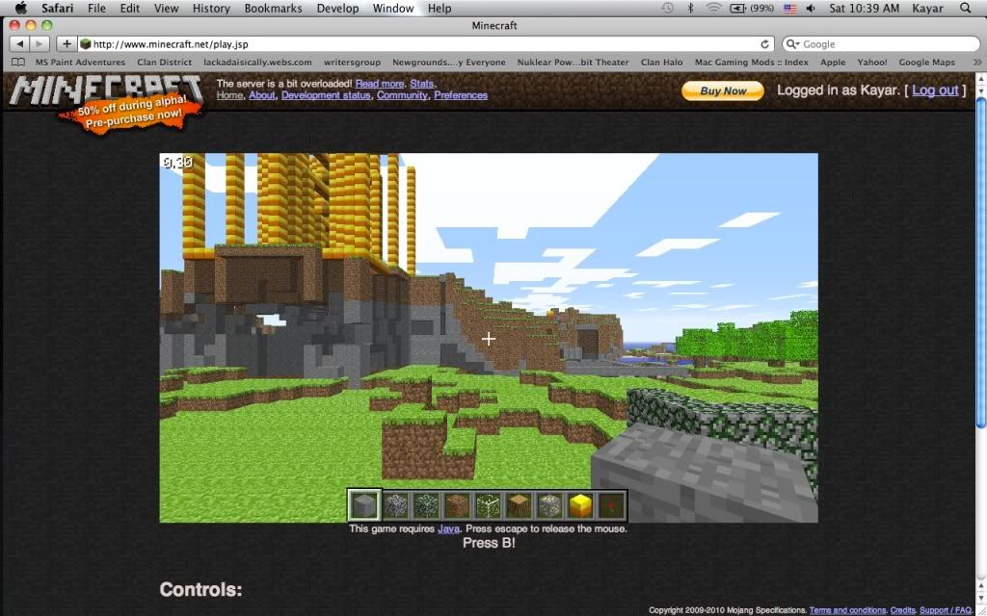
Task: Open the Google search engine dropdown
Action: point(791,44)
